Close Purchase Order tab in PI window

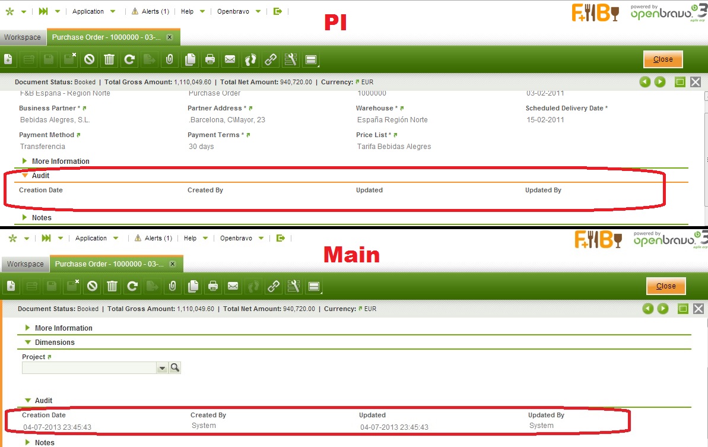click(170, 37)
